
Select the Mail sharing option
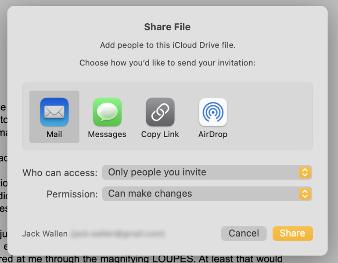54,117
